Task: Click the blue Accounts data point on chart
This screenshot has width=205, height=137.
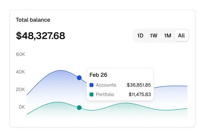Action: (79, 78)
